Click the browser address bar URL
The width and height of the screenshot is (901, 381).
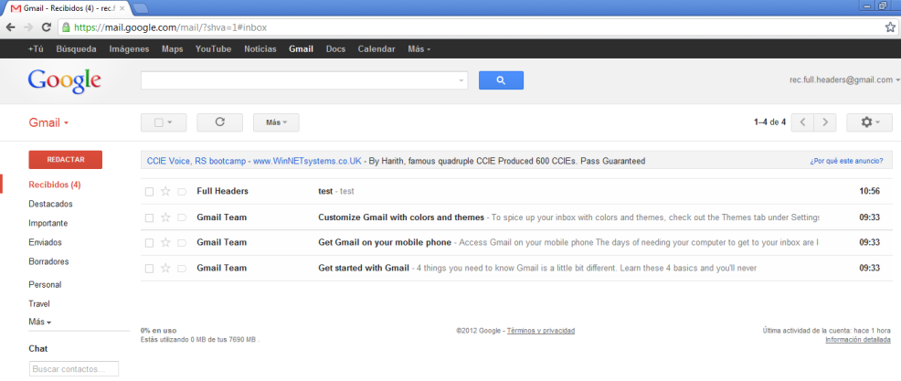pos(171,27)
